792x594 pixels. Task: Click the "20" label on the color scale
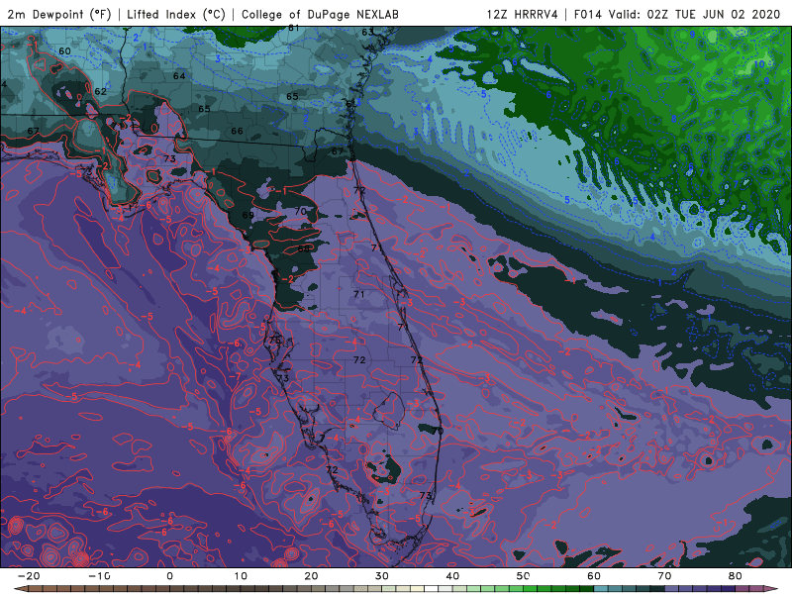tap(311, 576)
